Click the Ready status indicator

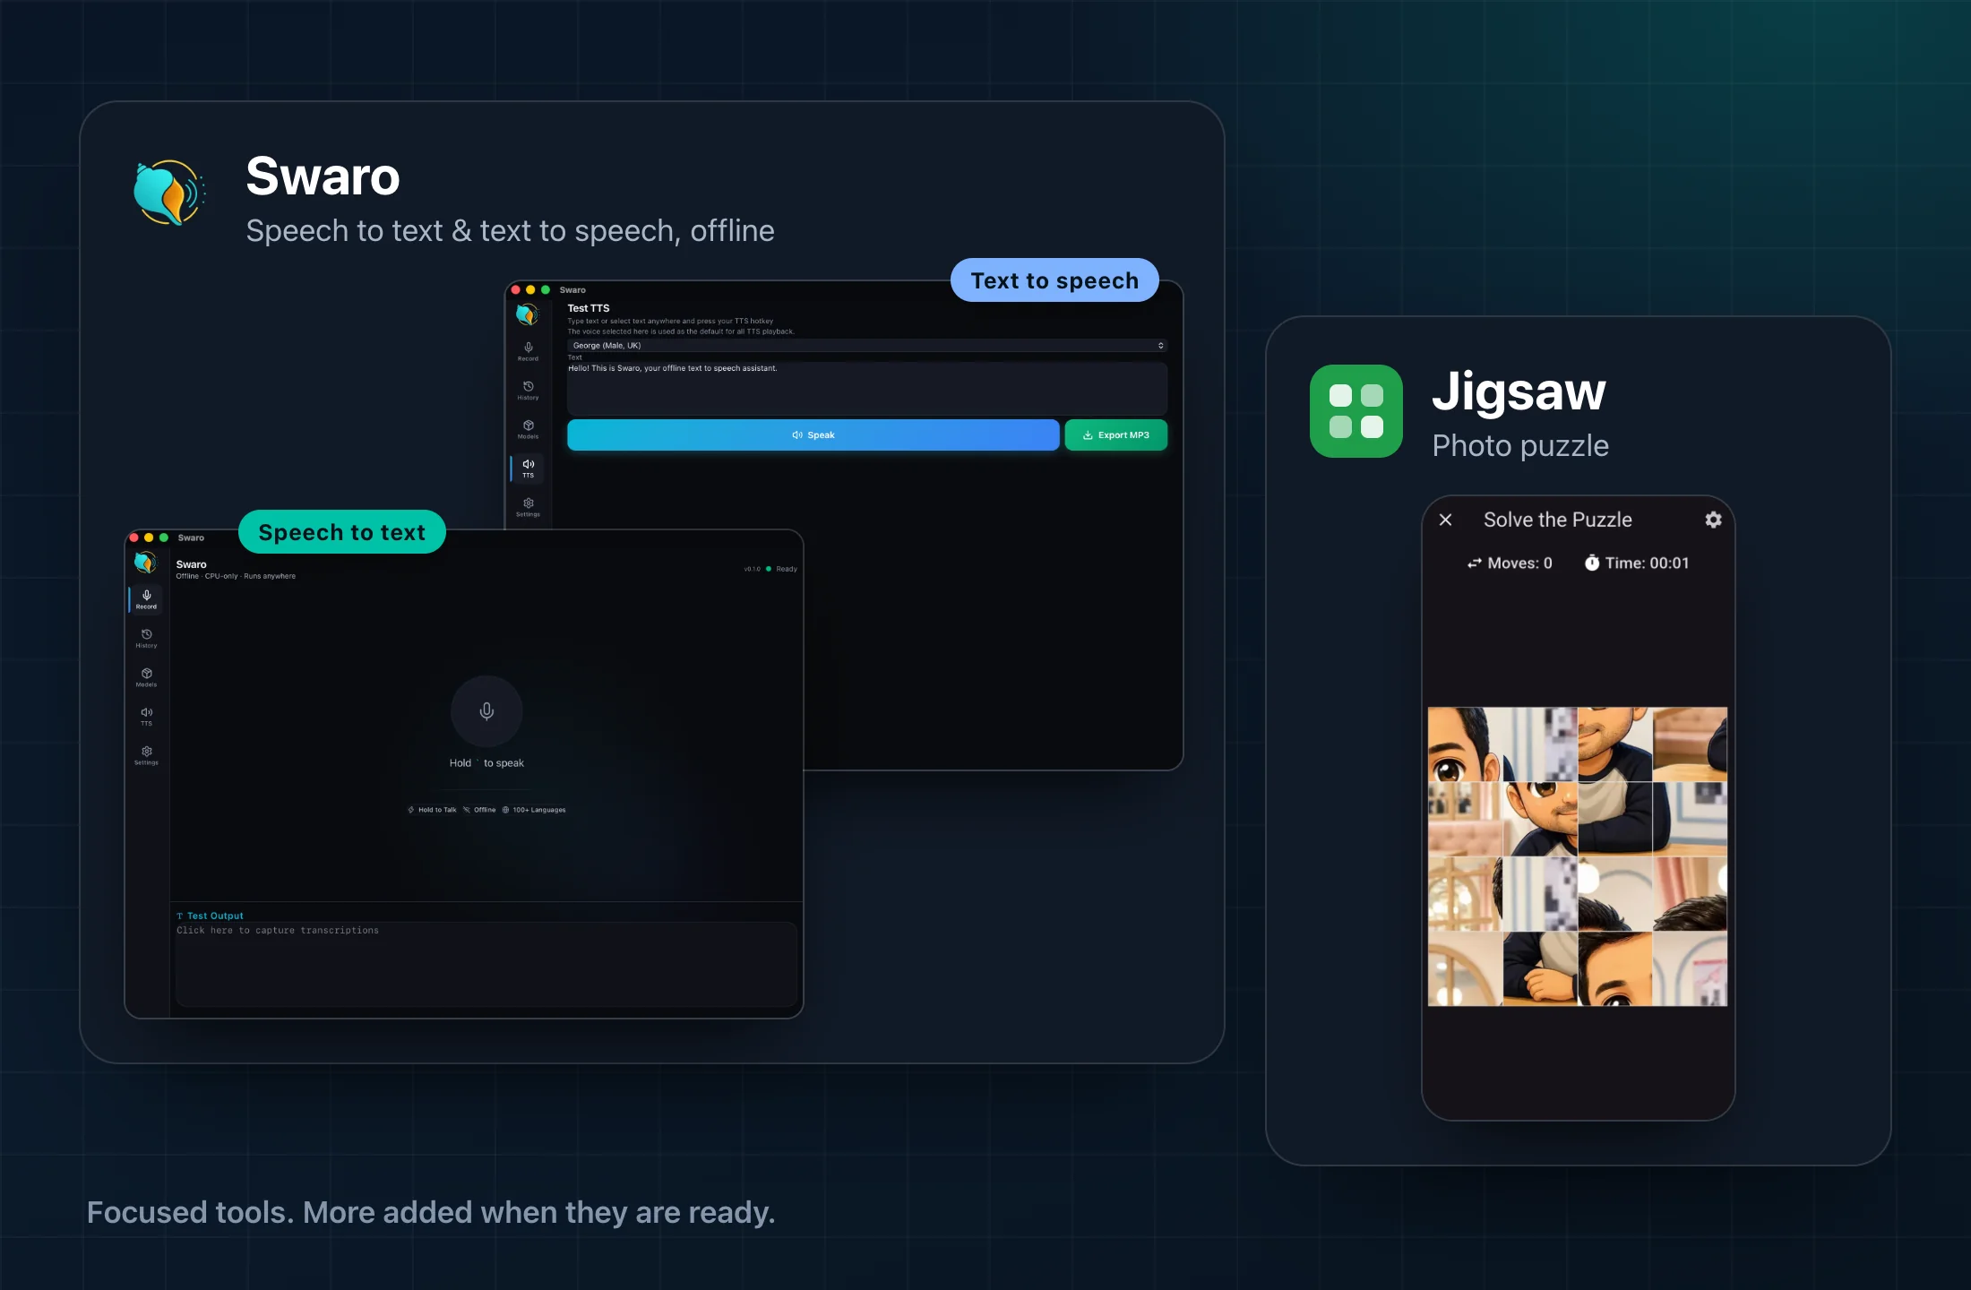pos(781,569)
